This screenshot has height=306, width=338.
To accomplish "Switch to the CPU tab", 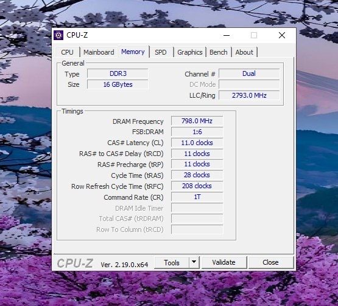I will tap(67, 52).
